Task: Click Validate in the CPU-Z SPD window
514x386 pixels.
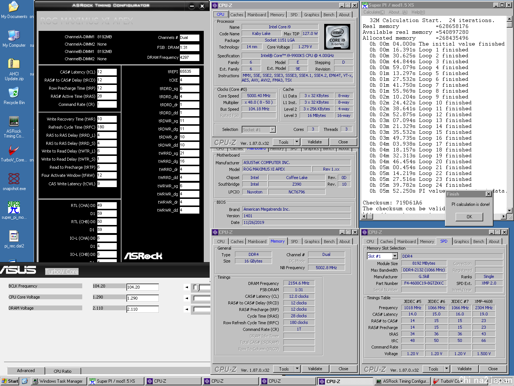Action: click(x=464, y=369)
